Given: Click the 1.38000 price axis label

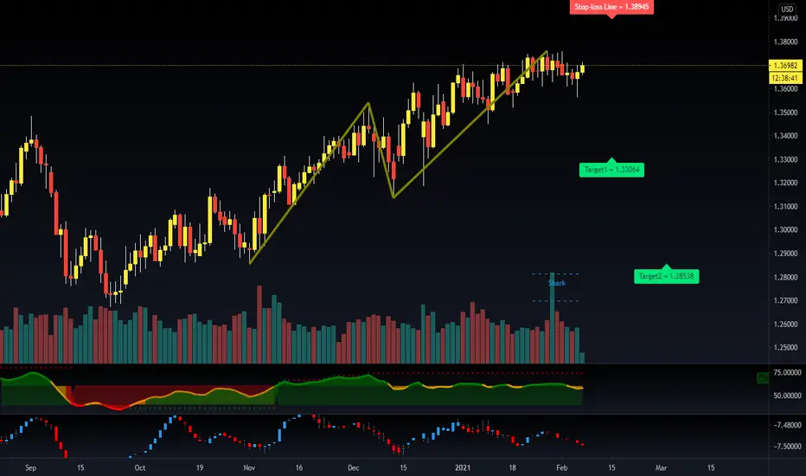Looking at the screenshot, I should (786, 42).
